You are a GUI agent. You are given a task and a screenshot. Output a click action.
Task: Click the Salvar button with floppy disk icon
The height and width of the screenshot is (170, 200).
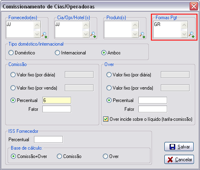click(179, 147)
